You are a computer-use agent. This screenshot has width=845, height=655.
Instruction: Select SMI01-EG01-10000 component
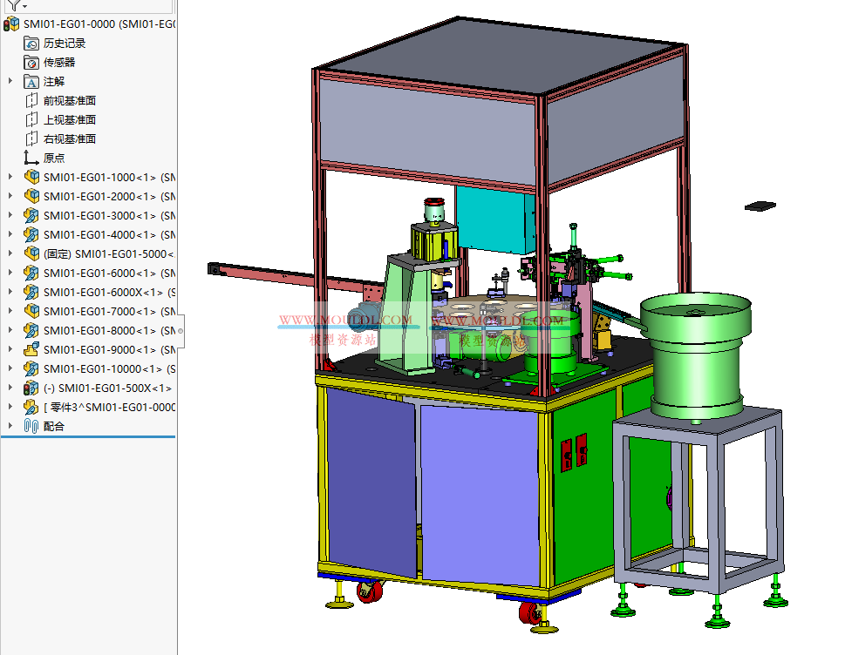102,368
